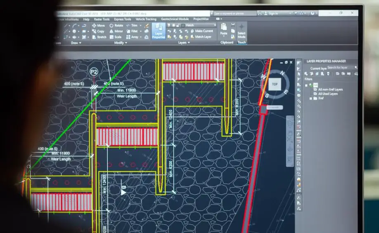Screen dimensions: 379x233
Task: Click the Autodesk App Store cart icon
Action: (x=295, y=13)
